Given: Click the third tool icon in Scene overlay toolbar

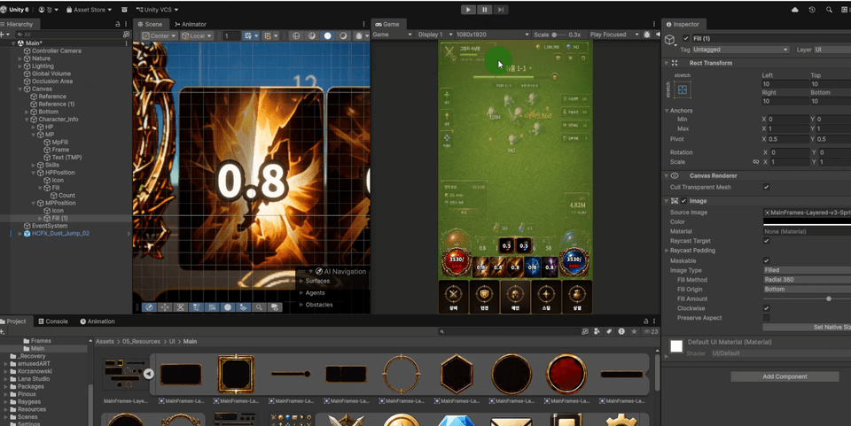Looking at the screenshot, I should pyautogui.click(x=181, y=307).
